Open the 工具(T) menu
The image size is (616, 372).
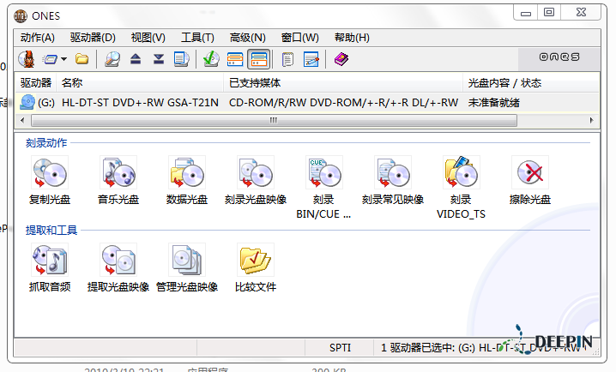click(x=197, y=38)
